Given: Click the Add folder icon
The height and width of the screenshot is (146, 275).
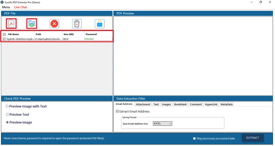Looking at the screenshot, I should (32, 24).
